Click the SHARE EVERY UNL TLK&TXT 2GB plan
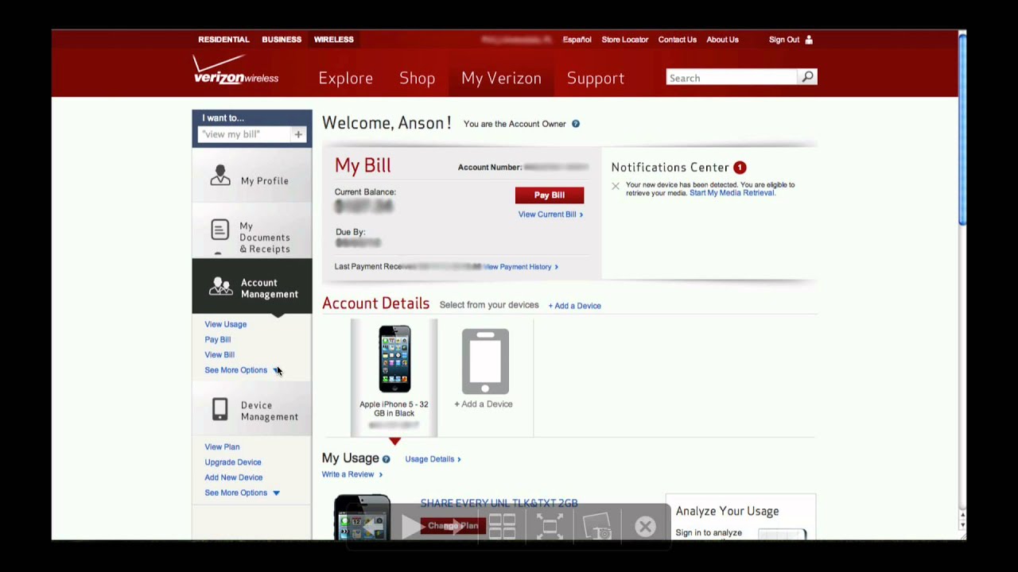 499,504
